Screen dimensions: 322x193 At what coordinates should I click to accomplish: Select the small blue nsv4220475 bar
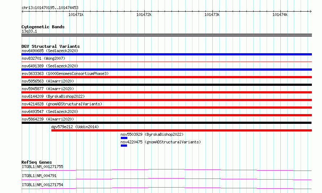pyautogui.click(x=124, y=146)
